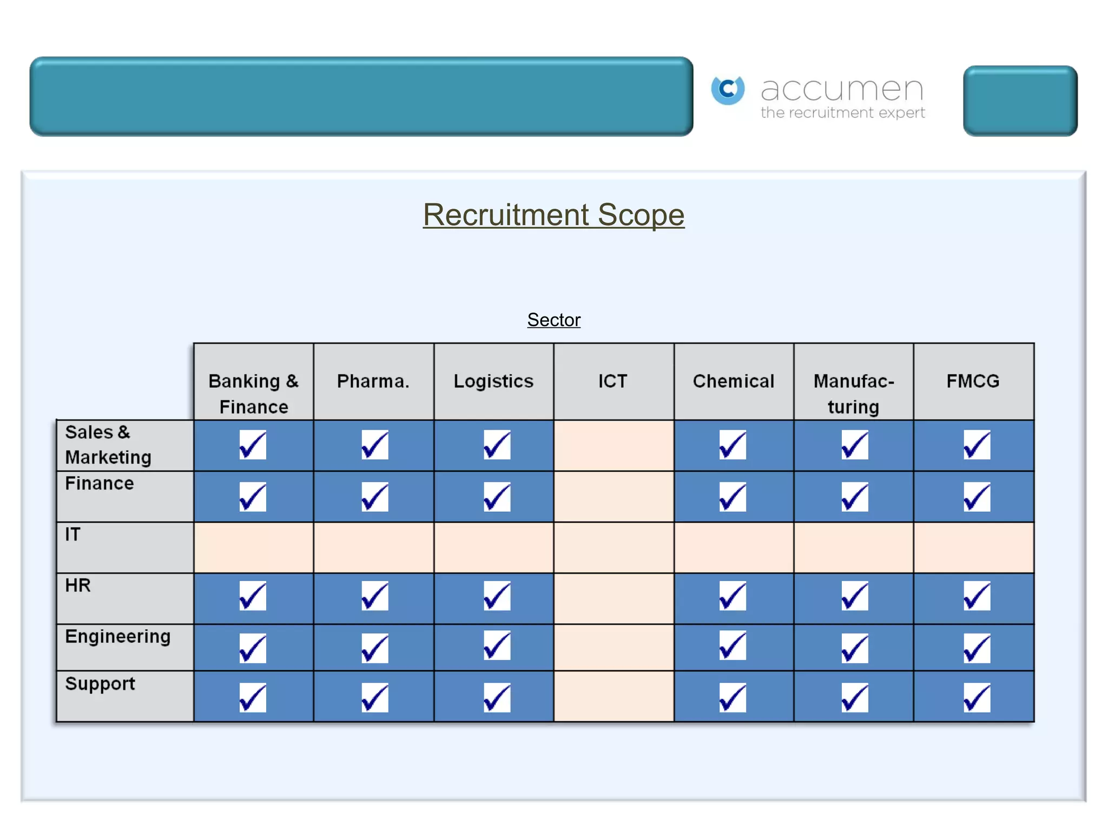This screenshot has width=1108, height=831.
Task: Click Finance row checkmark under Logistics
Action: coord(497,497)
